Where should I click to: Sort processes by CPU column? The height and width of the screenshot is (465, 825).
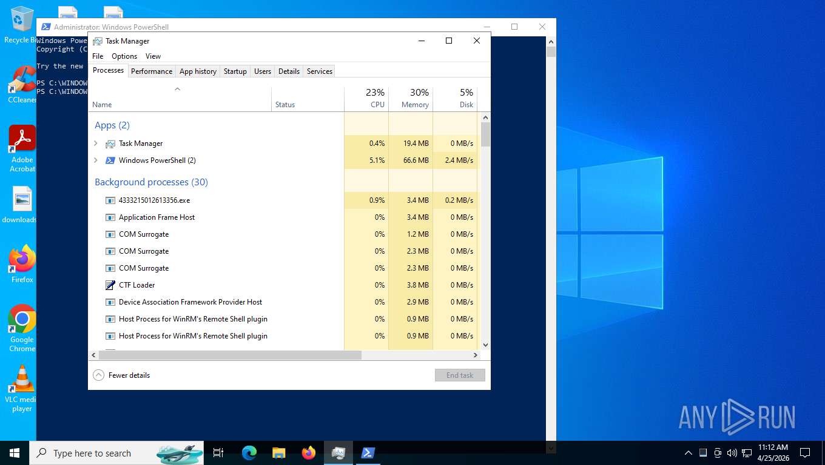tap(366, 99)
